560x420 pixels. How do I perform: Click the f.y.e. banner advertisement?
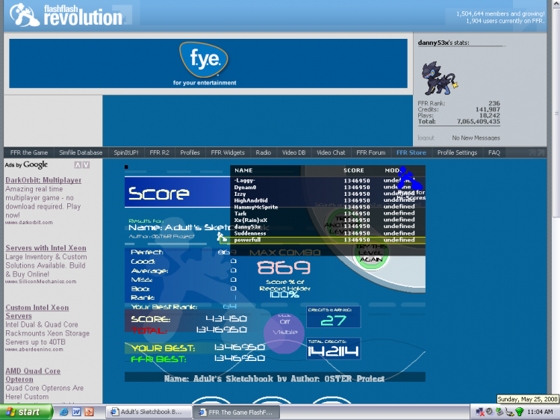point(208,64)
